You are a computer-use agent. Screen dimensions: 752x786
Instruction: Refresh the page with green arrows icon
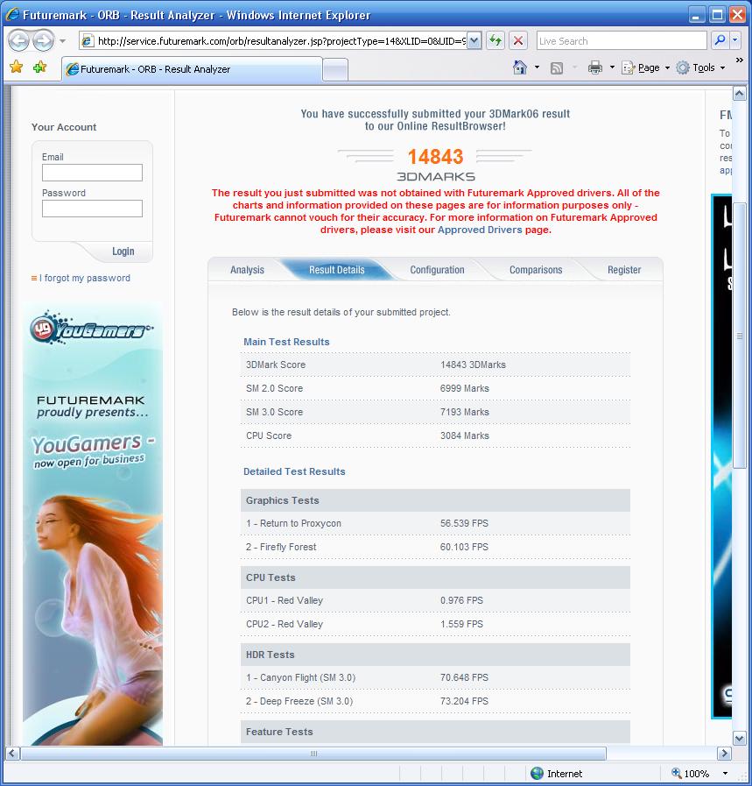click(495, 41)
